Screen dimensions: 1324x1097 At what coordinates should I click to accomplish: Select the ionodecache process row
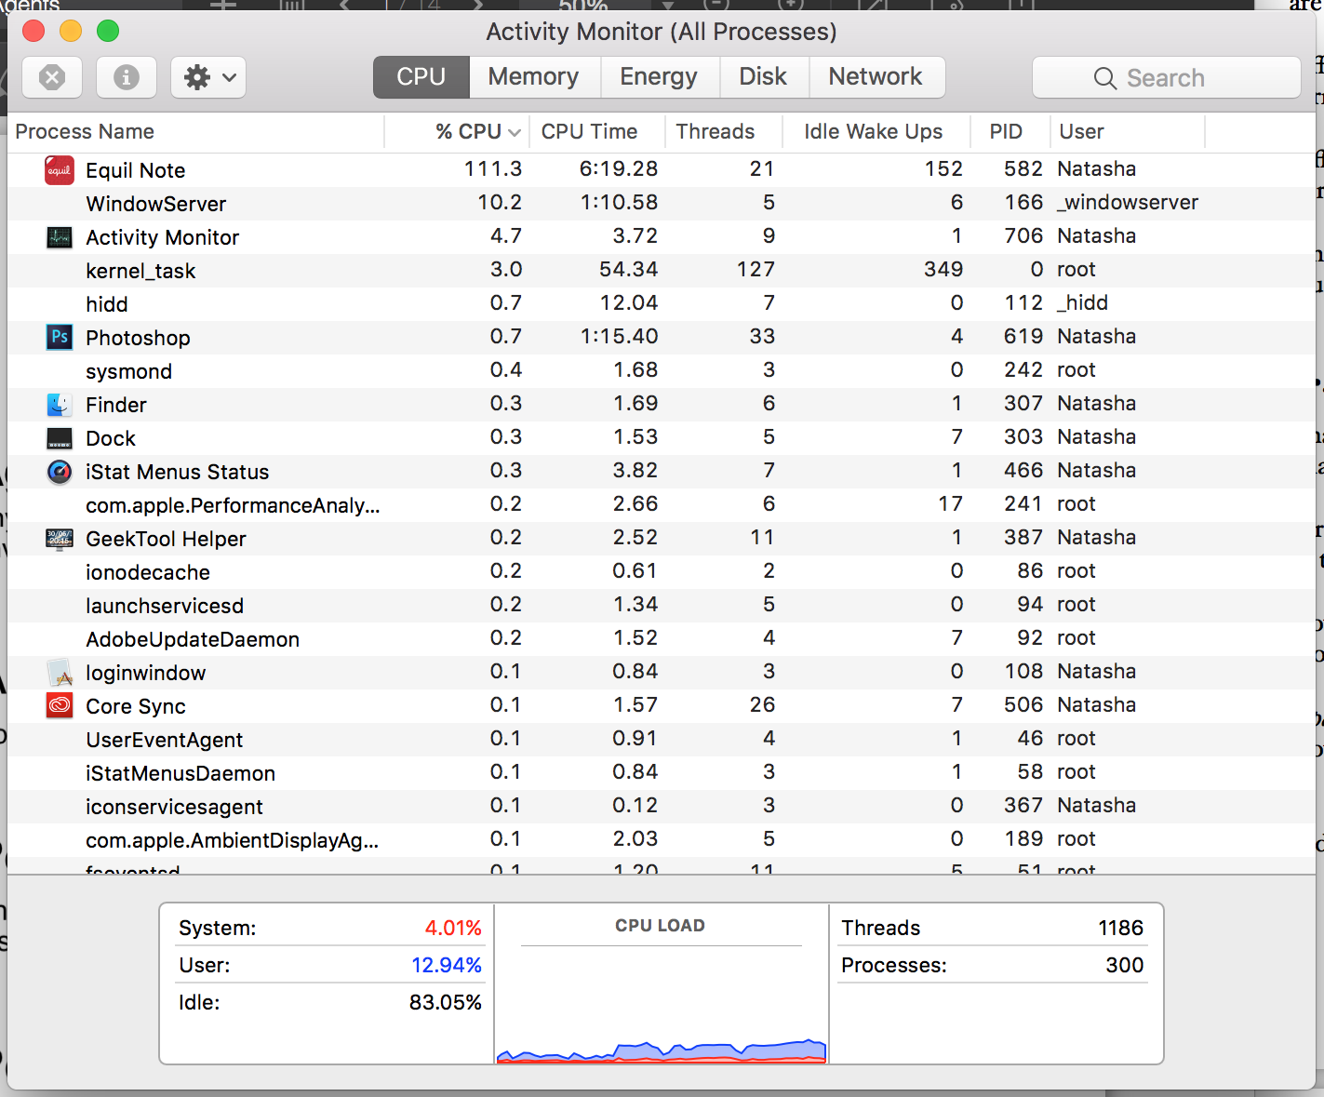tap(662, 571)
